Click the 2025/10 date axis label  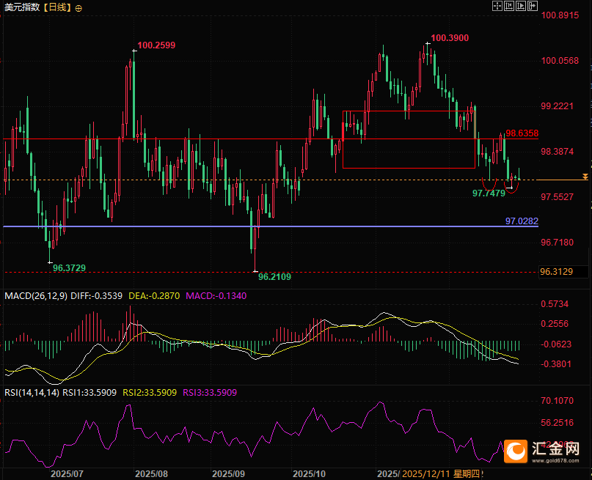tap(309, 474)
